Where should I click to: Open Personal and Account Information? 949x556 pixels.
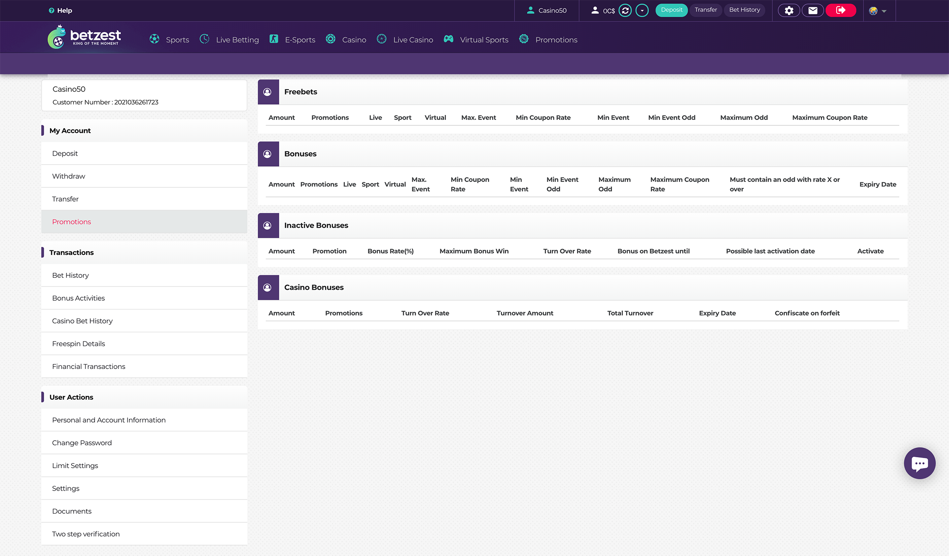tap(144, 420)
